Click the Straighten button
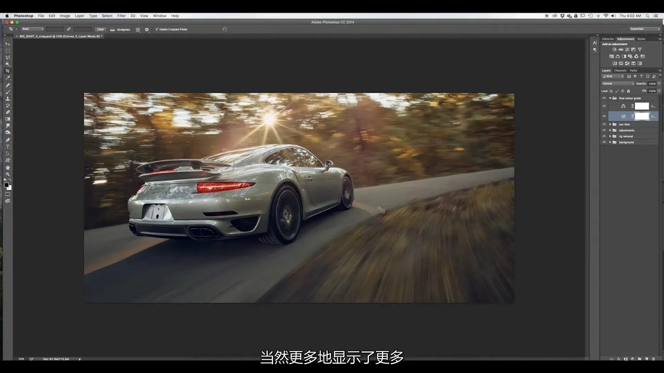Screen dimensions: 664x373 (x=120, y=29)
